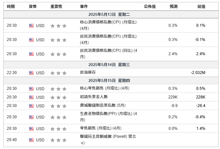Click the 時間 column header

pyautogui.click(x=11, y=7)
